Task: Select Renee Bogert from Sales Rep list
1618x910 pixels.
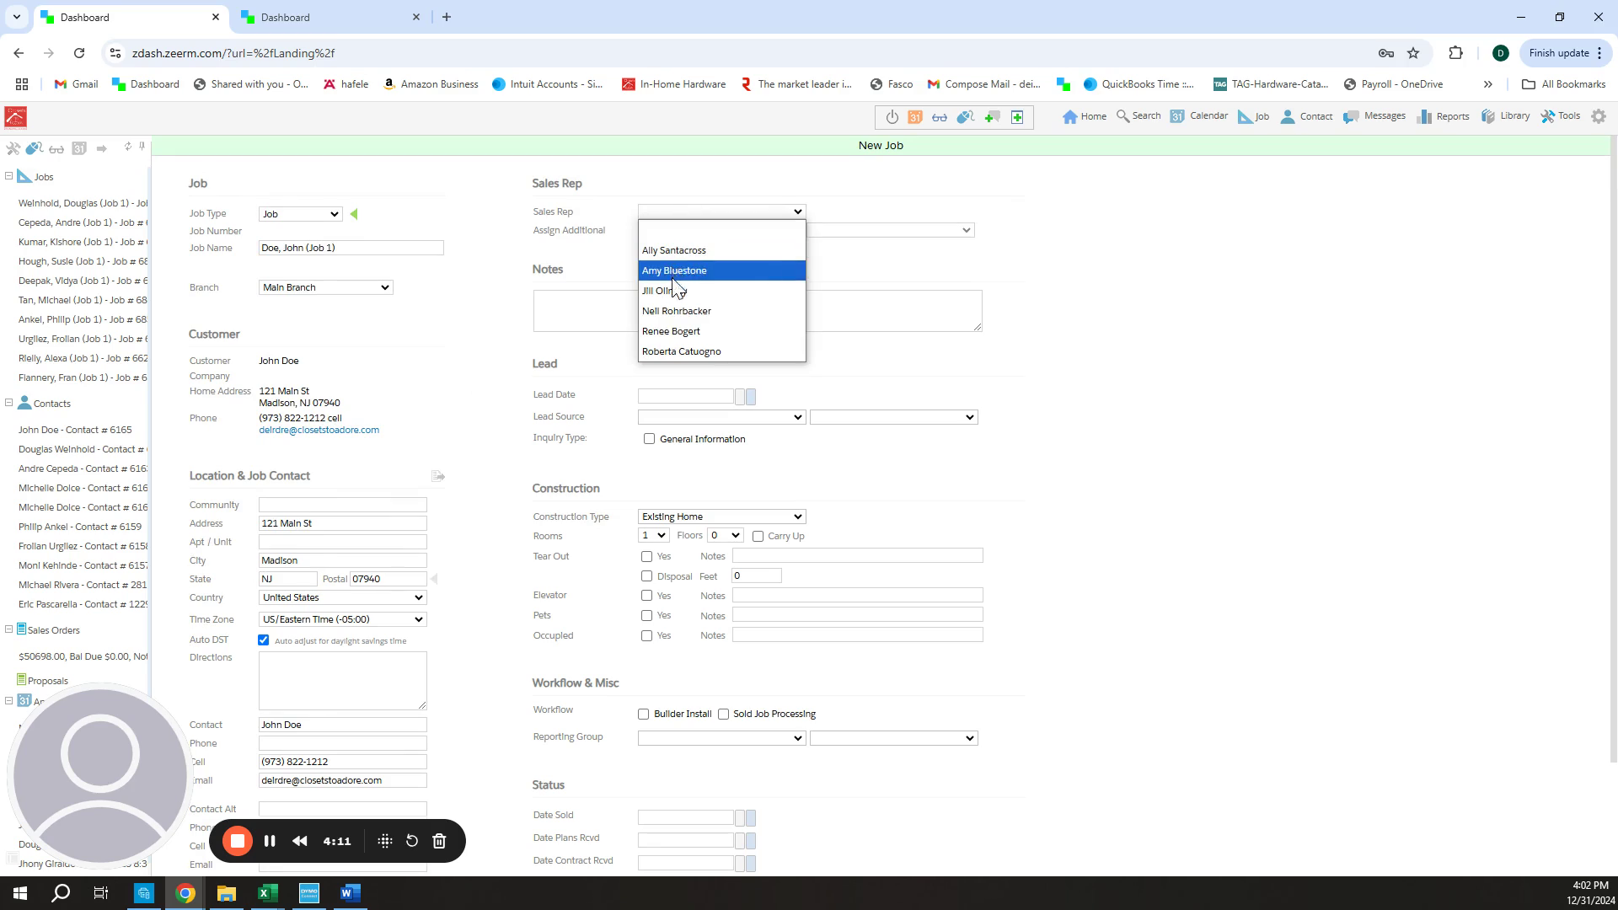Action: coord(671,331)
